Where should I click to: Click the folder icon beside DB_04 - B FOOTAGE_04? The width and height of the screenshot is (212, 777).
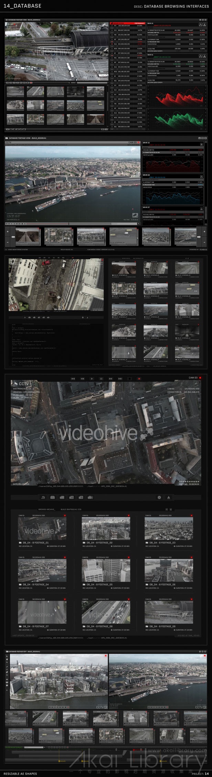20,585
